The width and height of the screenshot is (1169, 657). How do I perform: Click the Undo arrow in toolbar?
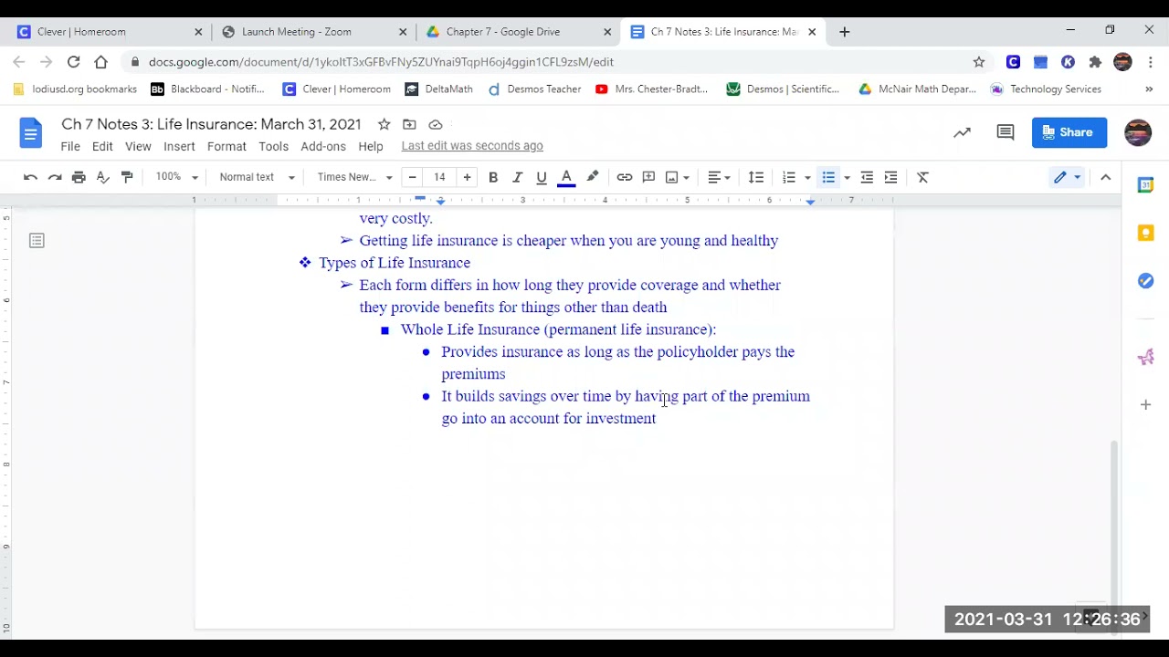pos(30,177)
